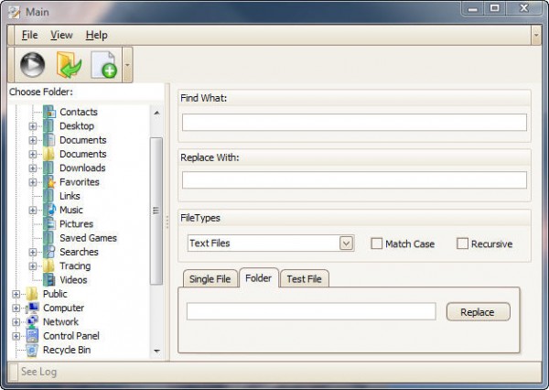
Task: Click the round play/run toolbar icon
Action: [x=33, y=66]
